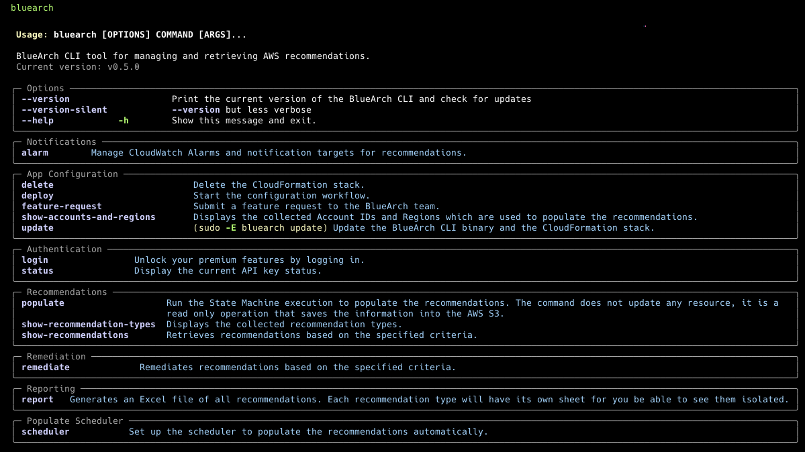Select the remediate command under Remediation
The image size is (805, 452).
point(46,367)
